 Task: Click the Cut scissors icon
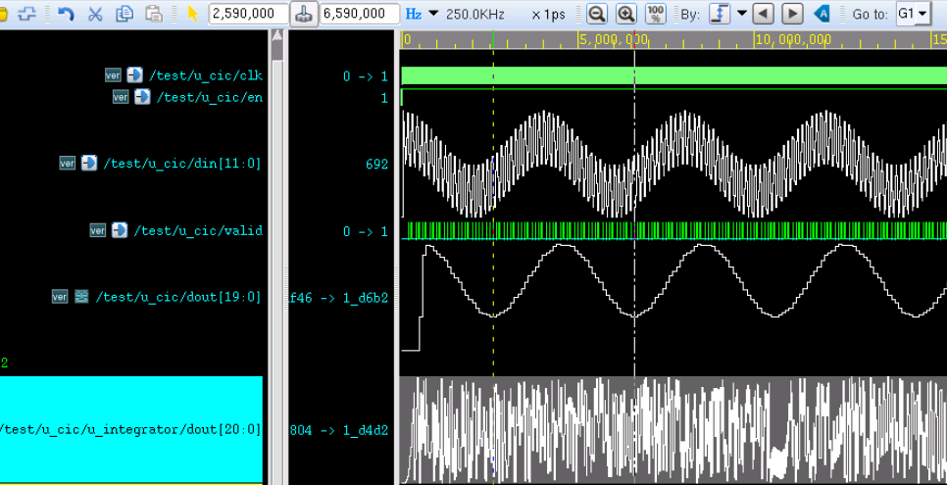coord(95,14)
